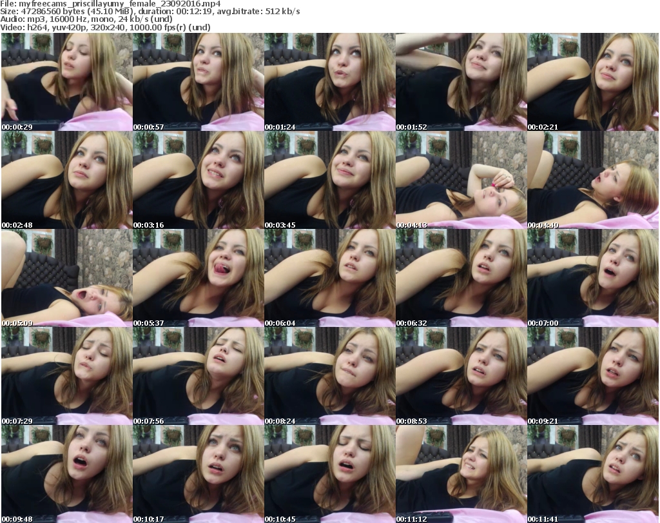Screen dimensions: 660x523
Task: Click the thumbnail stamped 00:03:16
Action: pyautogui.click(x=199, y=180)
